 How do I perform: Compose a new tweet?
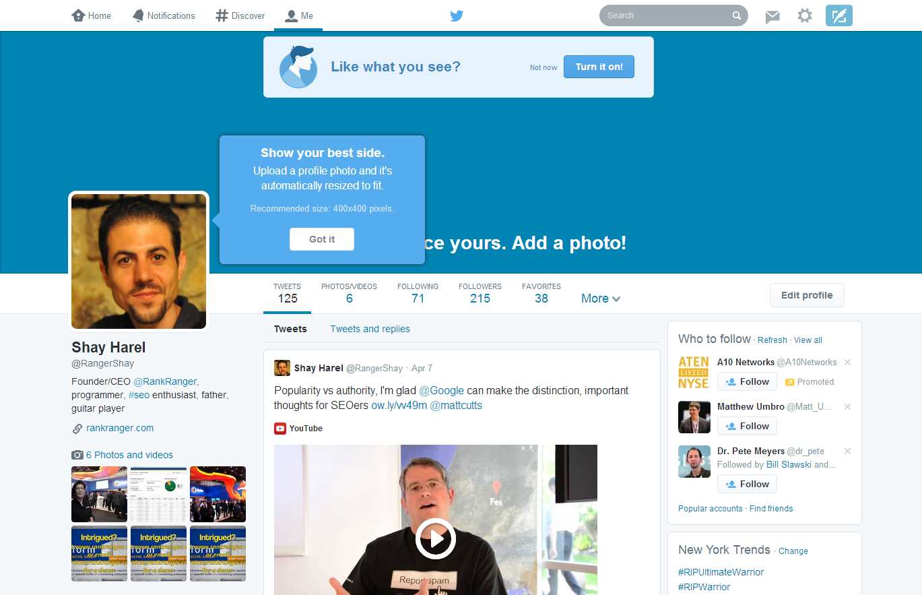pos(839,15)
